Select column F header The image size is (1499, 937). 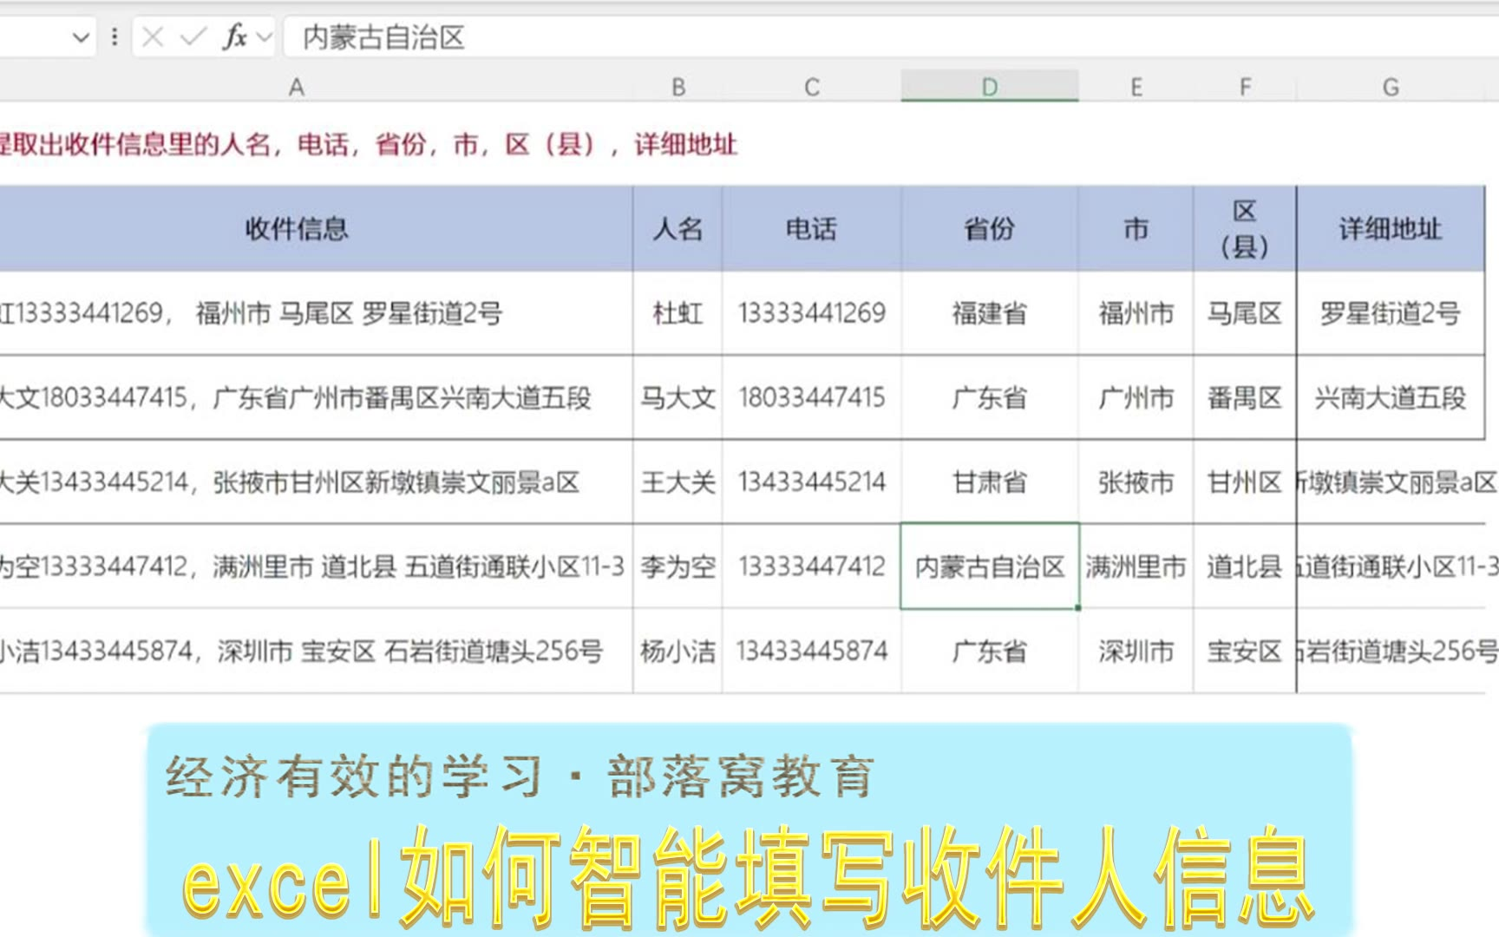(1245, 87)
